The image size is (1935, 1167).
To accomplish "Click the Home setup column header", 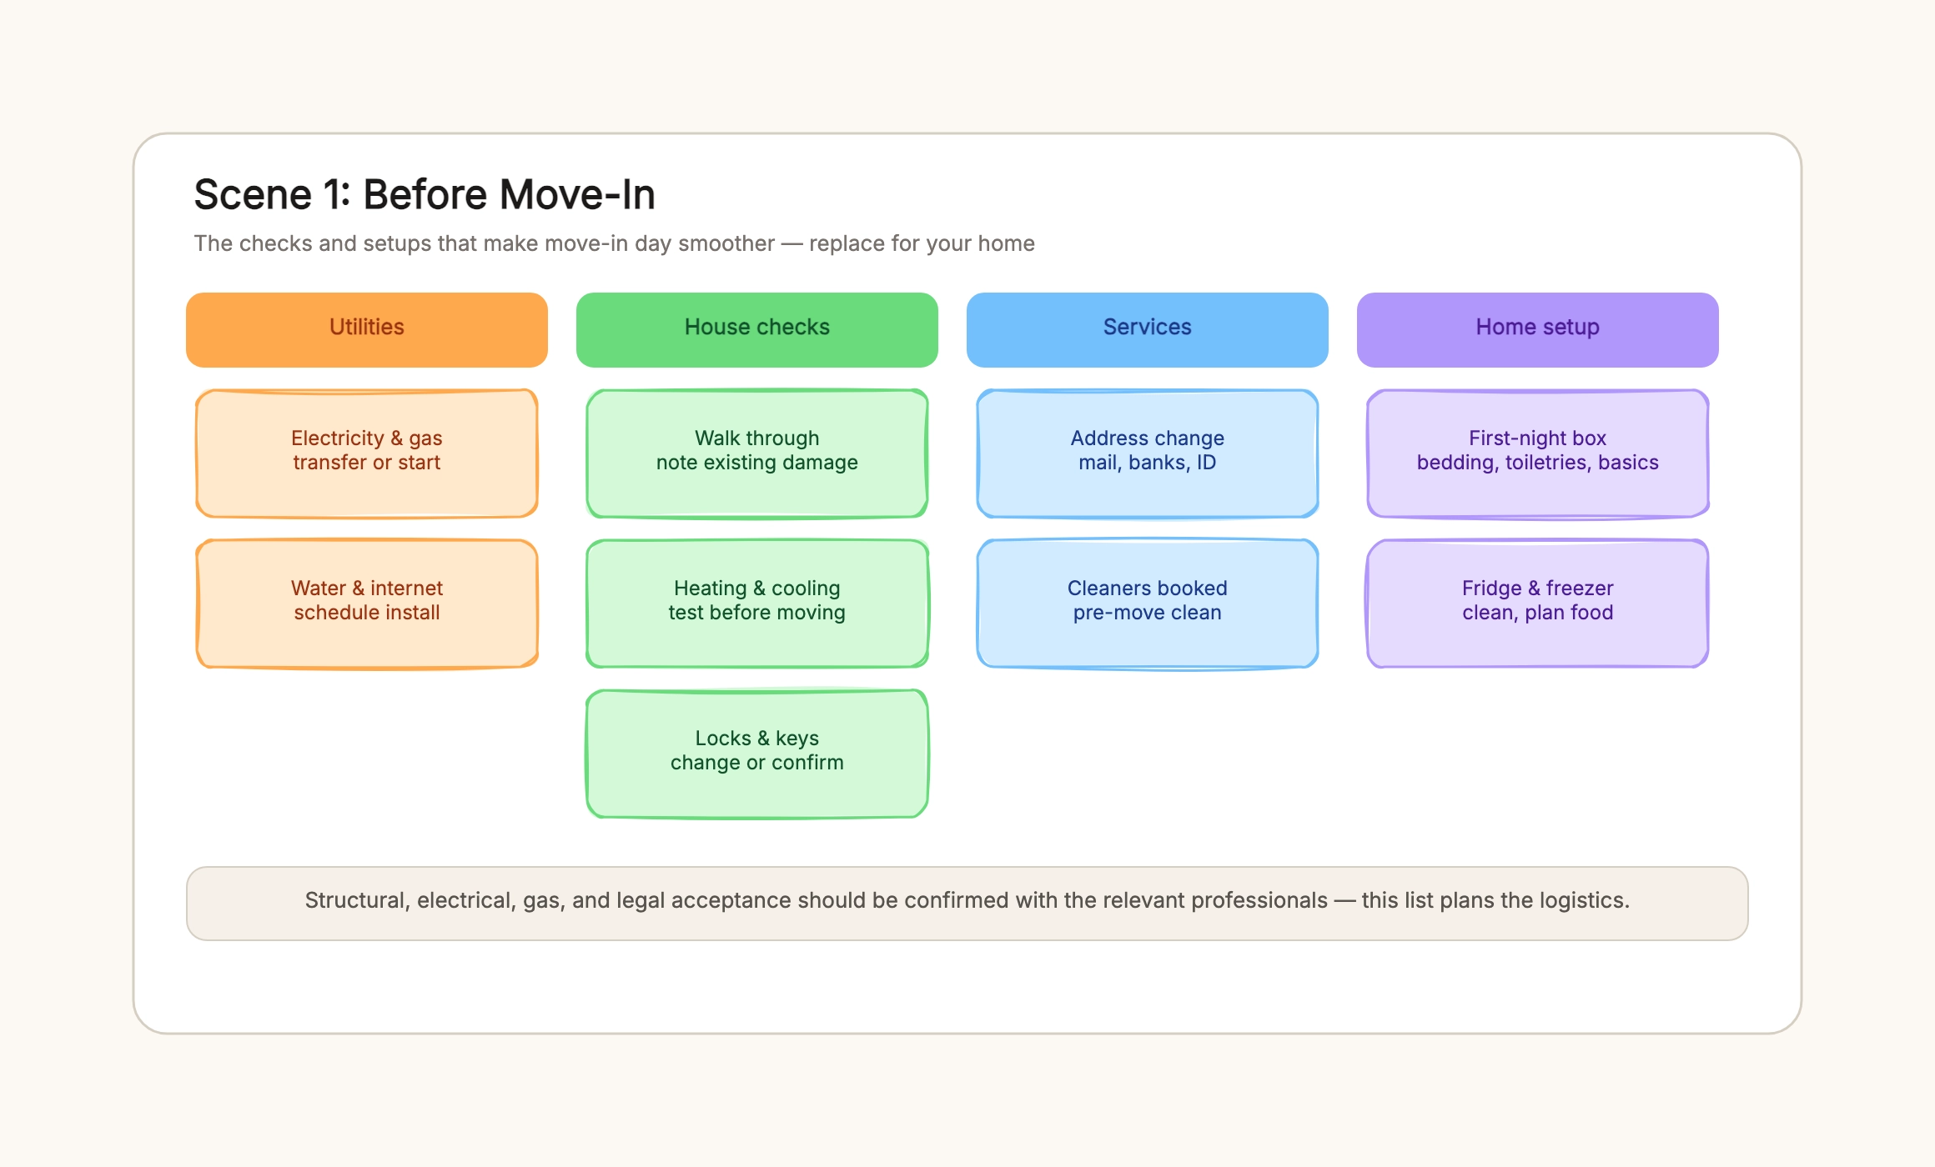I will pos(1538,329).
